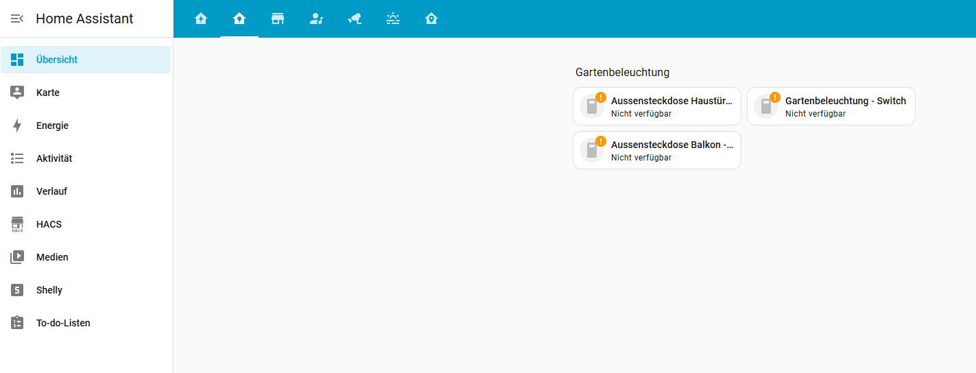The image size is (976, 373).
Task: Open Übersicht in the sidebar
Action: click(x=57, y=60)
